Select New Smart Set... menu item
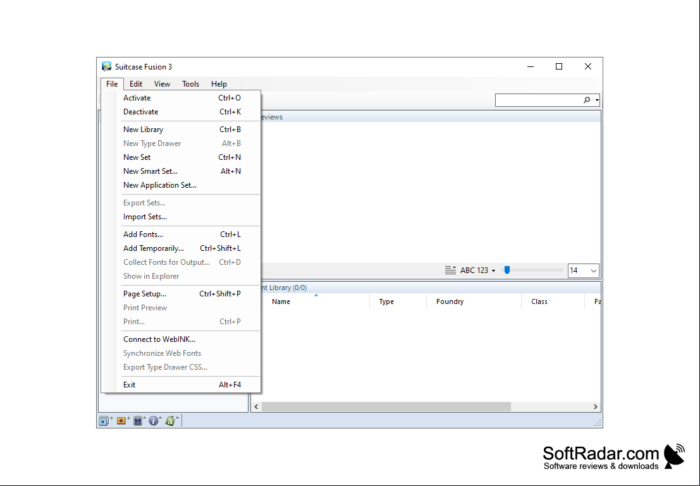The image size is (700, 486). coord(181,171)
